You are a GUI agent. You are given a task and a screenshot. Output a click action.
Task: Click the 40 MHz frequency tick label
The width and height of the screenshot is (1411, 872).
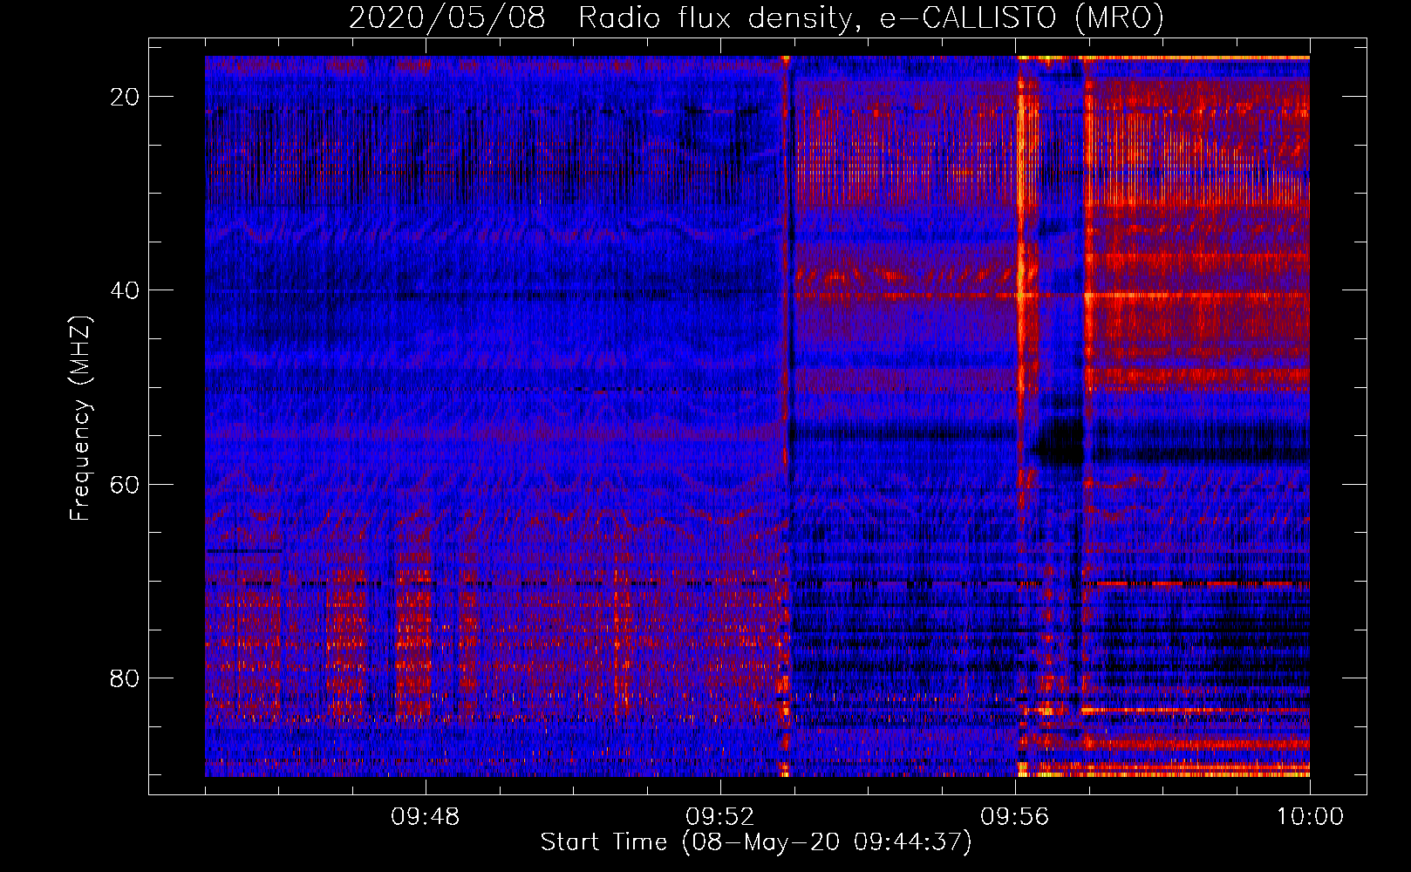[x=126, y=290]
